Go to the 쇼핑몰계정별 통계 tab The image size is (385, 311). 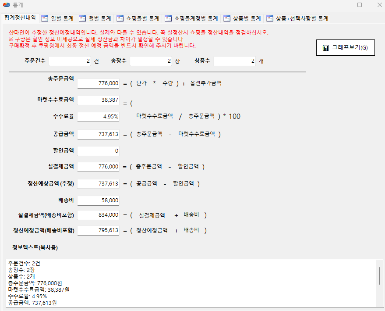pos(191,18)
